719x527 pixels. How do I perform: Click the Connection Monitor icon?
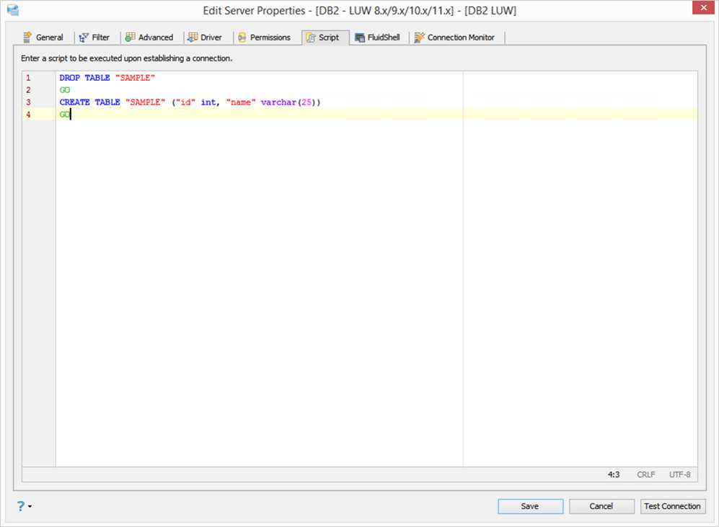point(419,37)
